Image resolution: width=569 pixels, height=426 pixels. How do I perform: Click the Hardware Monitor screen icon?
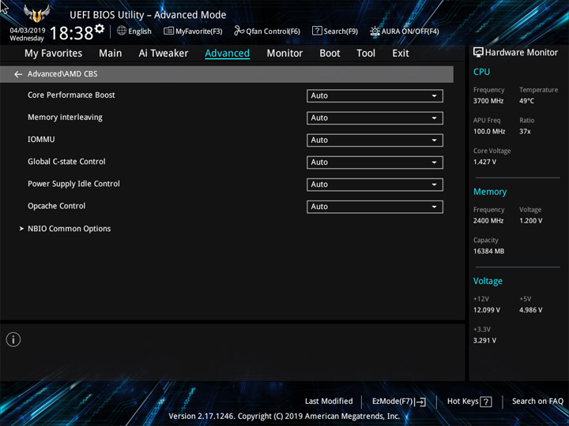pyautogui.click(x=478, y=53)
